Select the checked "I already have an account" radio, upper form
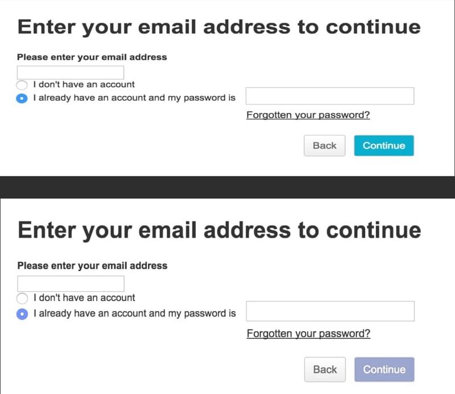This screenshot has height=394, width=455. 22,98
